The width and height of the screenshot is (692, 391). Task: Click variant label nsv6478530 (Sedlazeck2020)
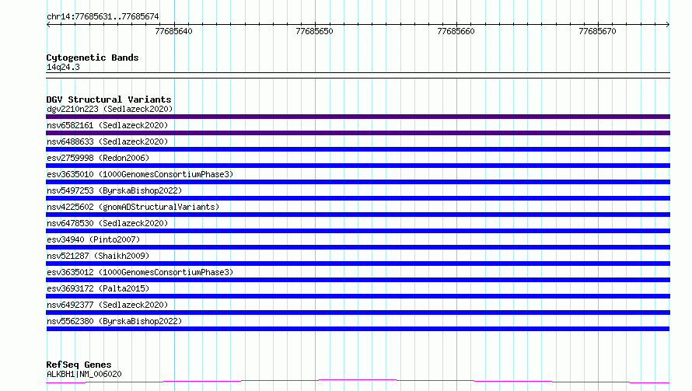(x=107, y=223)
